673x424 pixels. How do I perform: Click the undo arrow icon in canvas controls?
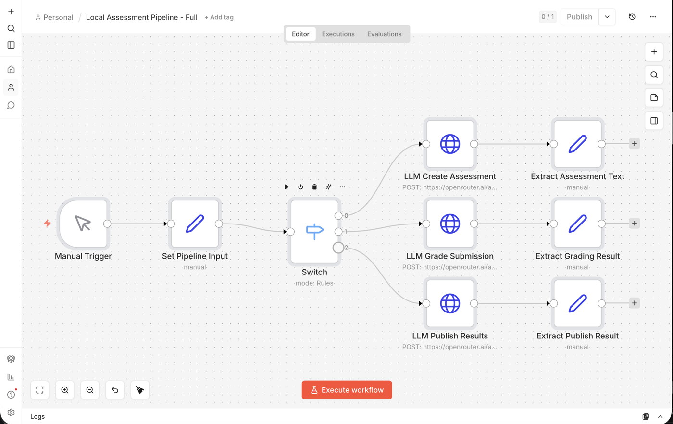115,390
